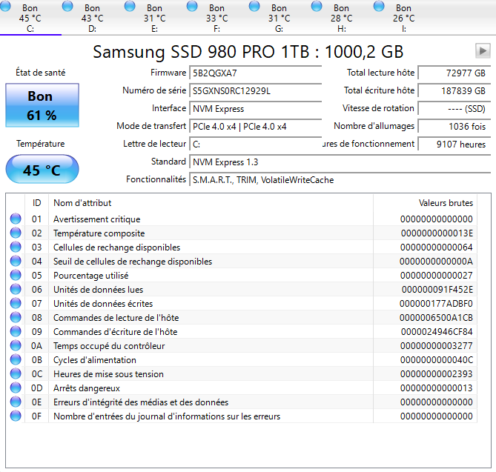This screenshot has width=496, height=472.
Task: Click status orb for Seuil de cellules de rechange
Action: pyautogui.click(x=16, y=261)
